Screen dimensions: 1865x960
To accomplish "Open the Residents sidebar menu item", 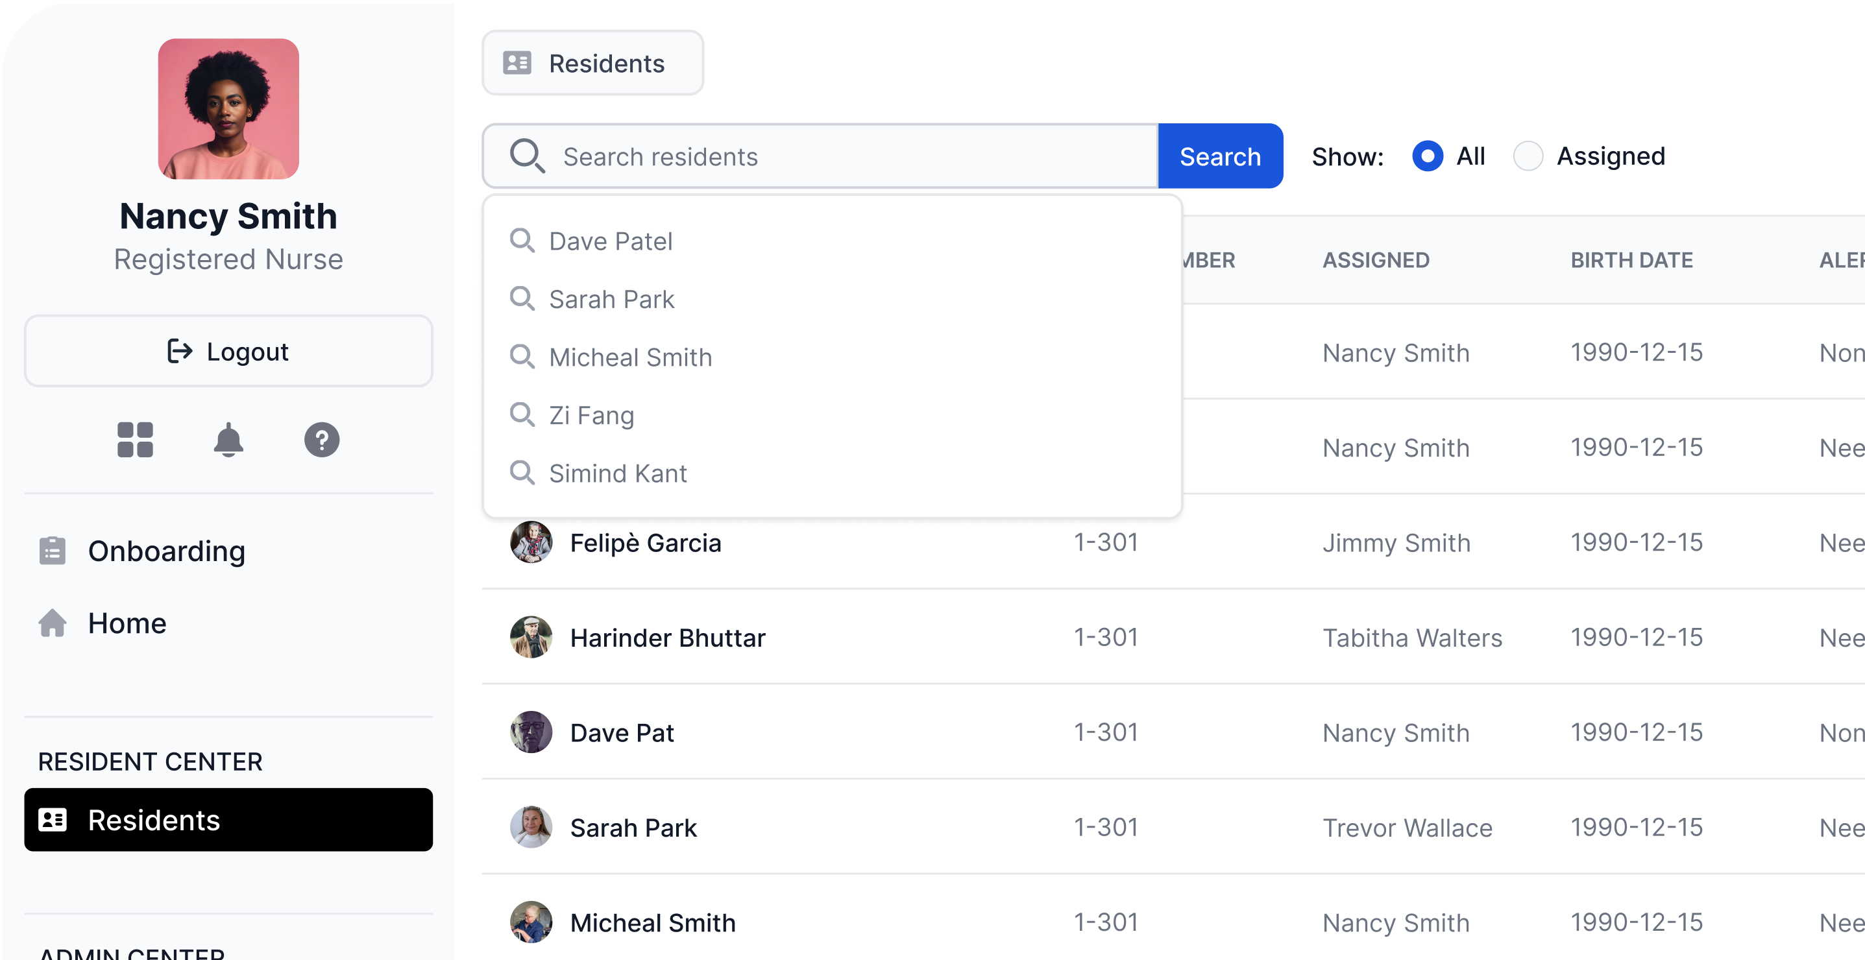I will click(228, 820).
